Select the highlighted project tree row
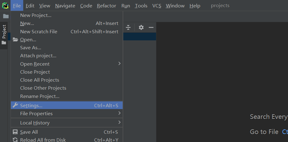The height and width of the screenshot is (142, 288). pos(140,37)
